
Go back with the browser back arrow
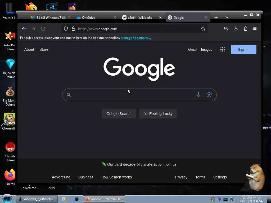24,29
